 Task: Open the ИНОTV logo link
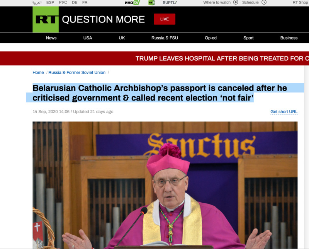click(x=132, y=3)
